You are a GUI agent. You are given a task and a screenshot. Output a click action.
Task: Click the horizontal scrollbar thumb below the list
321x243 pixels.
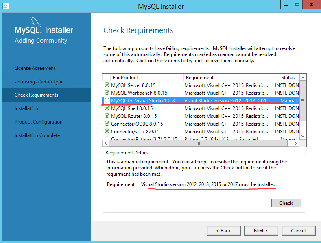coord(198,143)
